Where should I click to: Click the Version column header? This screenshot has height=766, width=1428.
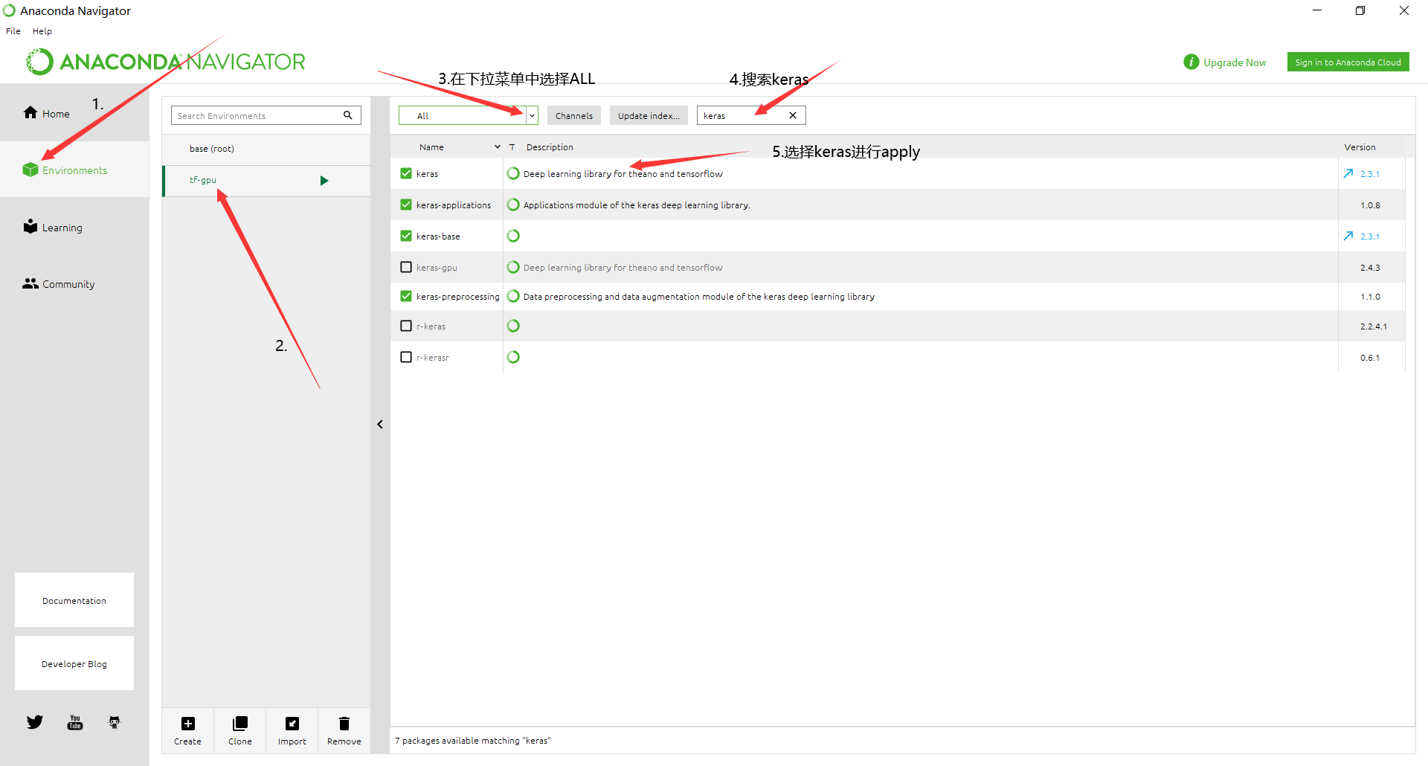tap(1360, 147)
